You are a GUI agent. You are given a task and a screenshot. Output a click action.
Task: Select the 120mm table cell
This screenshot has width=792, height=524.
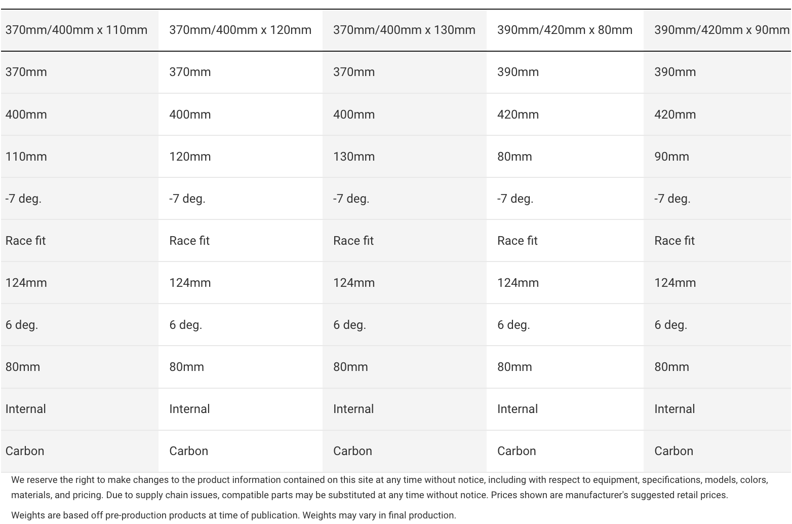coord(190,157)
